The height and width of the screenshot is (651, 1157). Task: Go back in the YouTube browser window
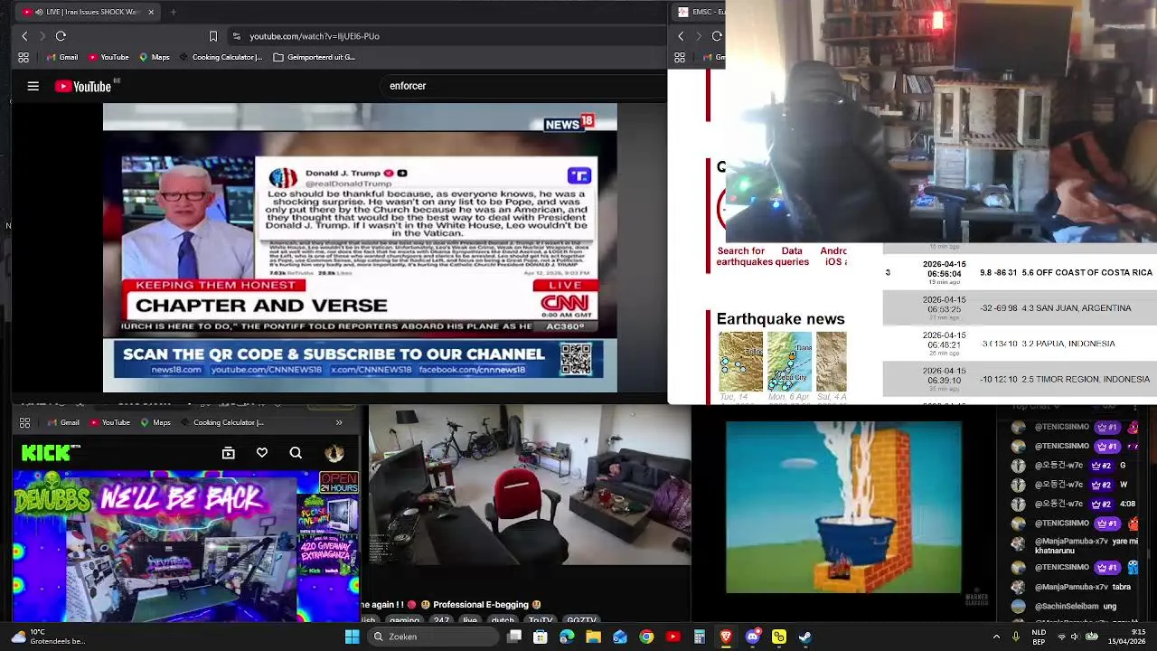click(24, 36)
